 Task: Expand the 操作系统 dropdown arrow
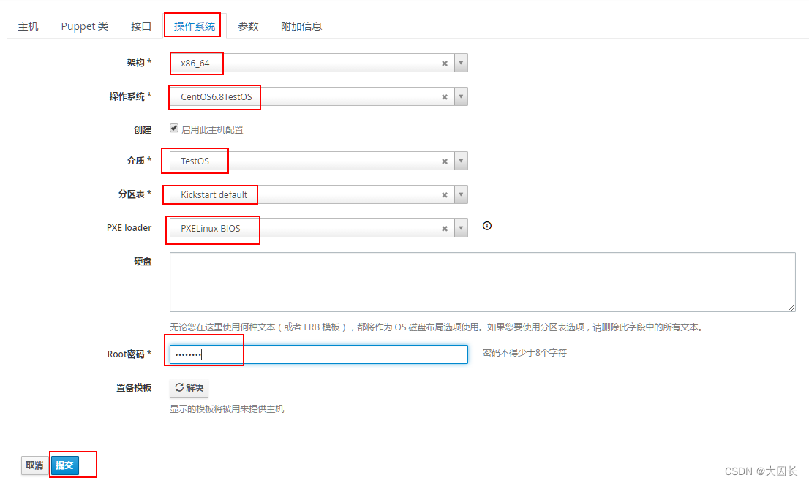461,96
